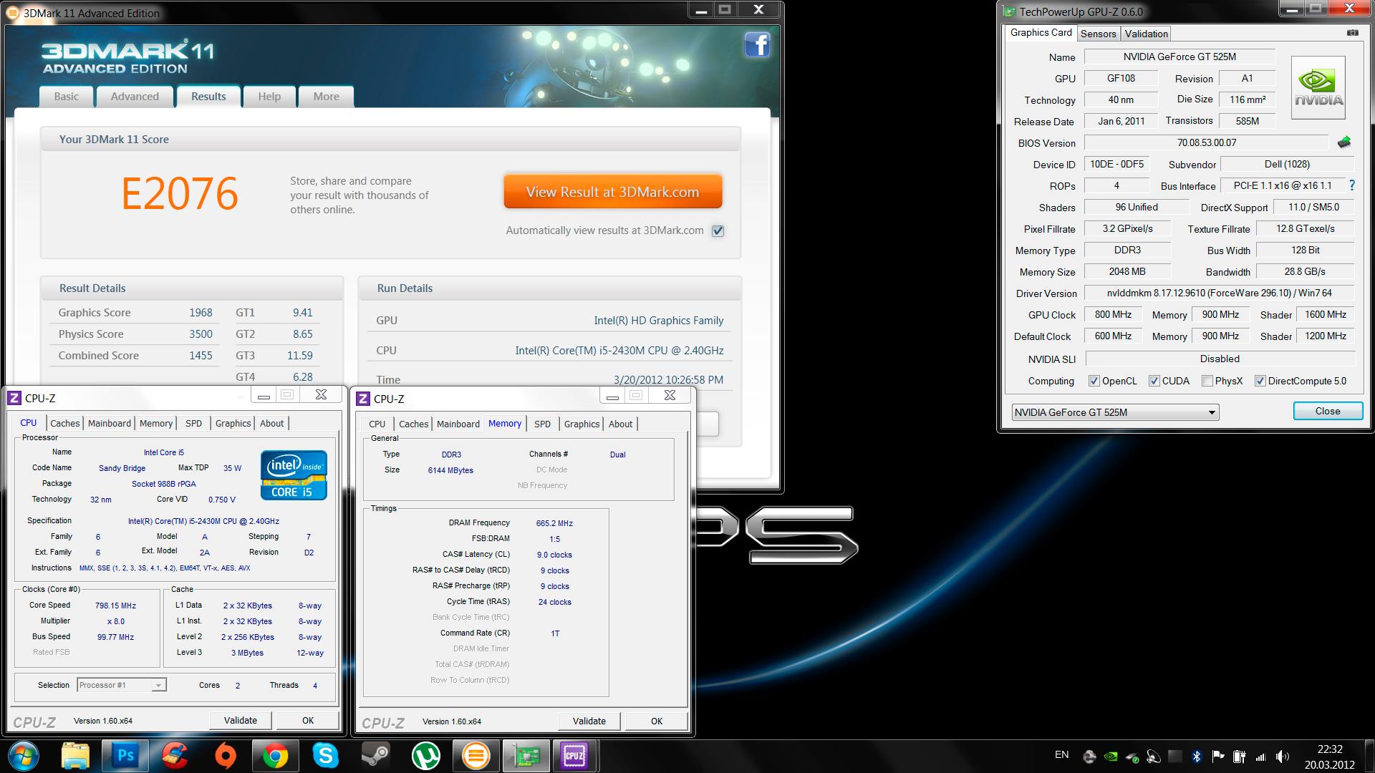
Task: Launch CCleaner from the taskbar
Action: click(175, 756)
